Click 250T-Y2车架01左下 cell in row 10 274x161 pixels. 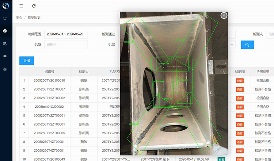(x=155, y=159)
